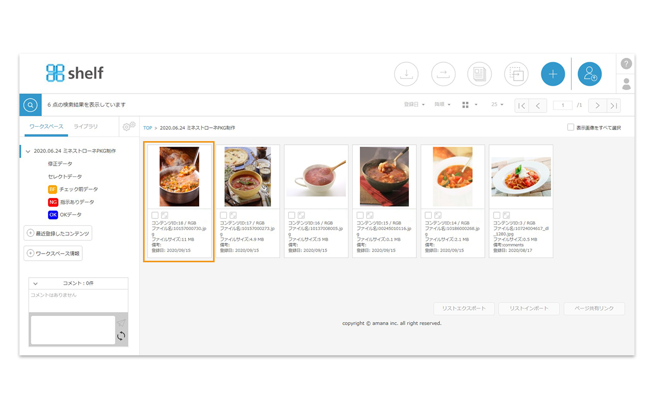Viewport: 654px width, 409px height.
Task: Open the gear settings icon beside tabs
Action: pyautogui.click(x=129, y=126)
